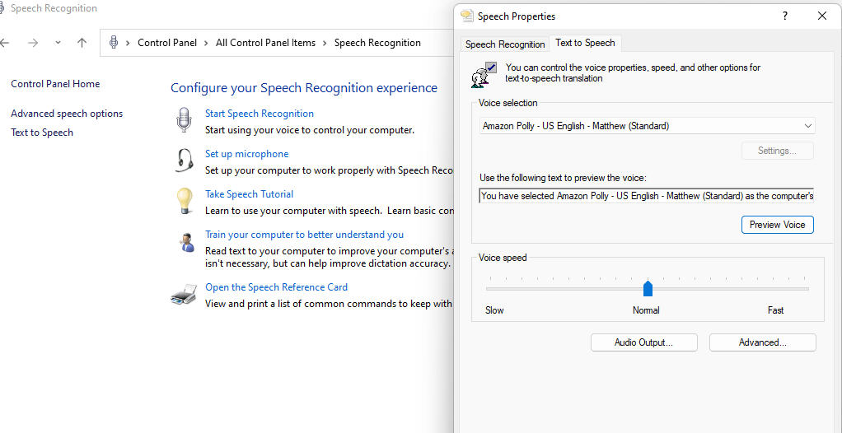This screenshot has height=433, width=842.
Task: Click the Speech Properties title bar icon
Action: pos(467,16)
